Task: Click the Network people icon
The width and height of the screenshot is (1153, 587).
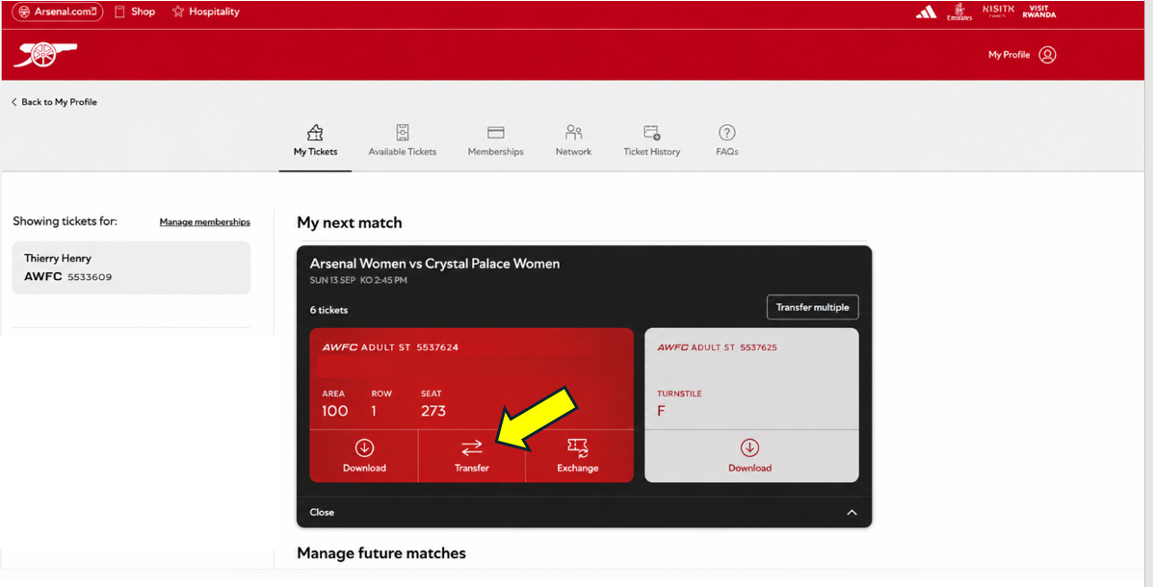Action: click(x=573, y=132)
